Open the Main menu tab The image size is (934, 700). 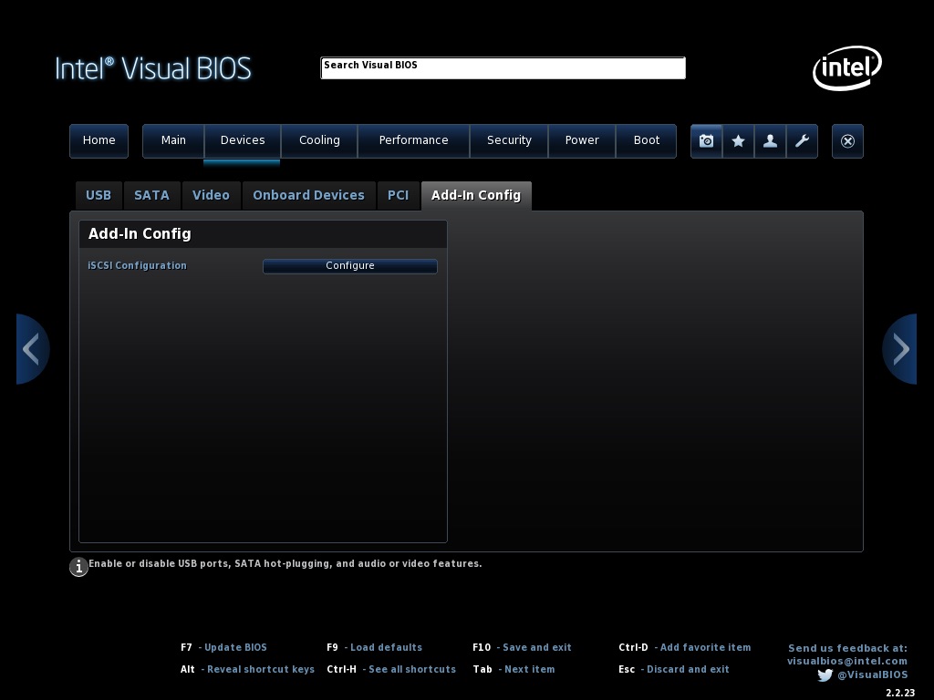click(x=173, y=140)
